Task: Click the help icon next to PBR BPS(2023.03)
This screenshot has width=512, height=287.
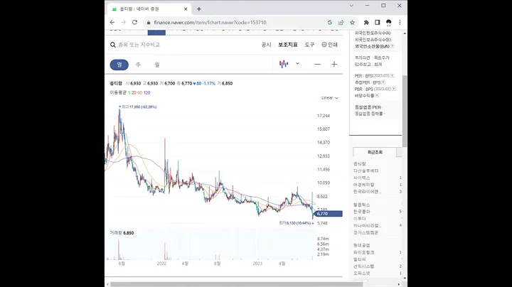Action: pos(394,89)
